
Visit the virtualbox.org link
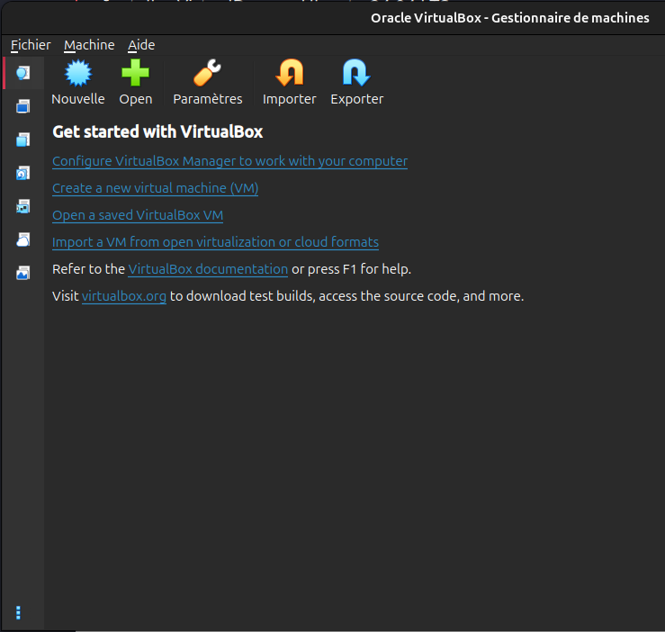click(123, 296)
